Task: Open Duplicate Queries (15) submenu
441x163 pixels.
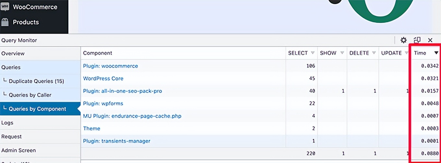Action: 36,81
